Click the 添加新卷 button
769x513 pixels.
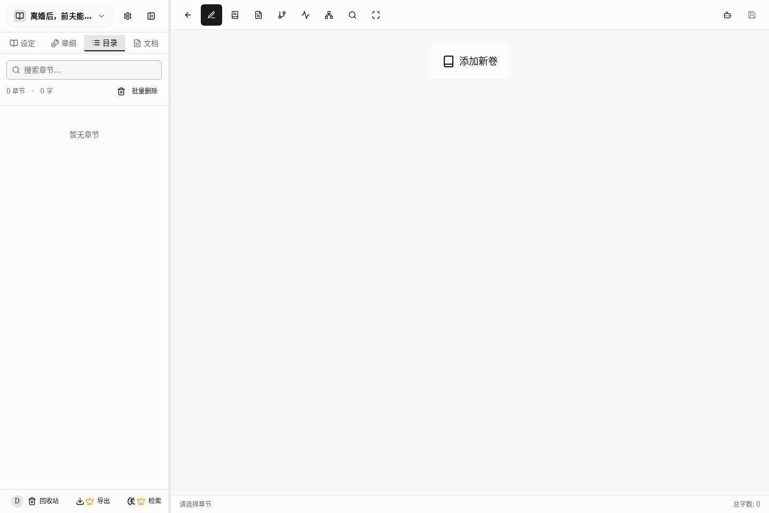[x=470, y=61]
